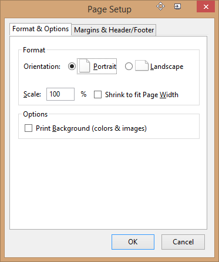Click the Shrink to fit Page Width label
The image size is (219, 262).
[141, 95]
